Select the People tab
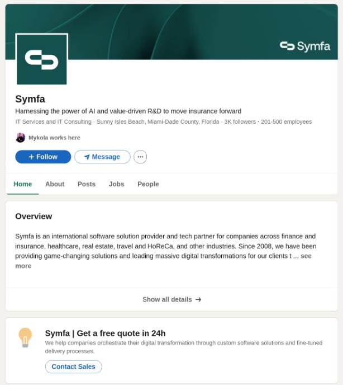Image resolution: width=343 pixels, height=385 pixels. pos(148,184)
